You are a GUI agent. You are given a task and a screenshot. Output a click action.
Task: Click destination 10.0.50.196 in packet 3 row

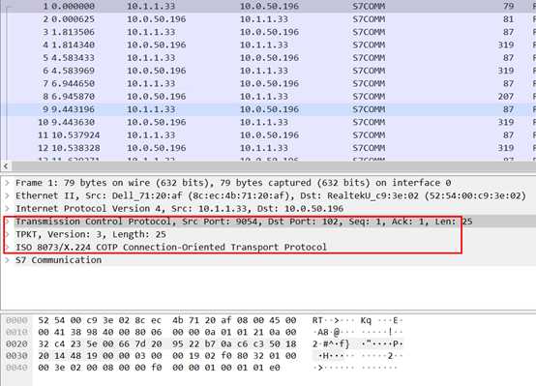(x=269, y=32)
